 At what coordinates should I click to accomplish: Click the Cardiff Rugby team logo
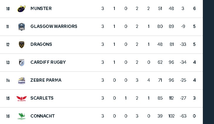click(22, 62)
